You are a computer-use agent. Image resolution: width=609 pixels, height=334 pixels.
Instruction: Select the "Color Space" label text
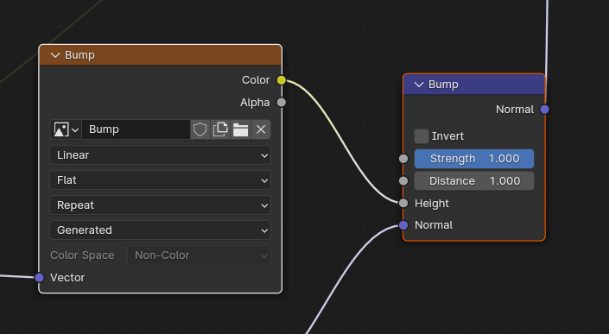pos(82,255)
